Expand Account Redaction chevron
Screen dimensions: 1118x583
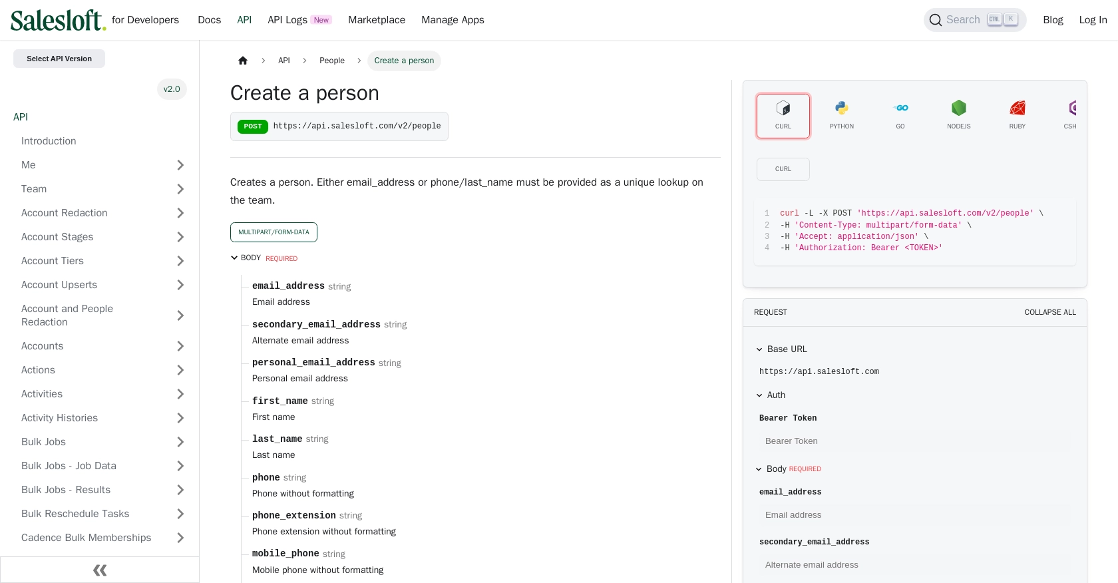180,213
